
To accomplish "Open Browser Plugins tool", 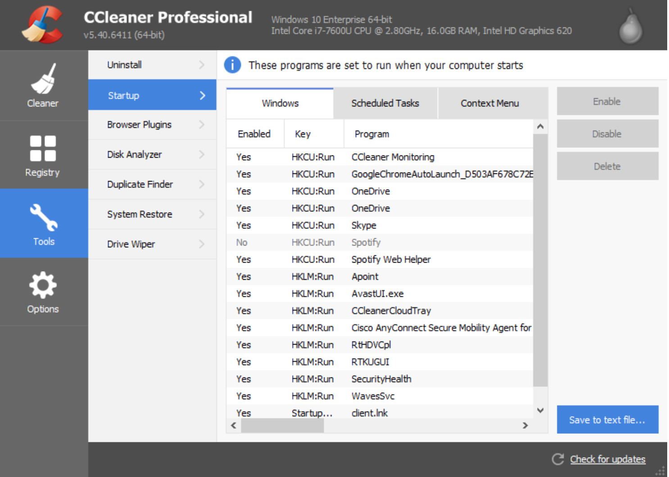I will pyautogui.click(x=152, y=125).
